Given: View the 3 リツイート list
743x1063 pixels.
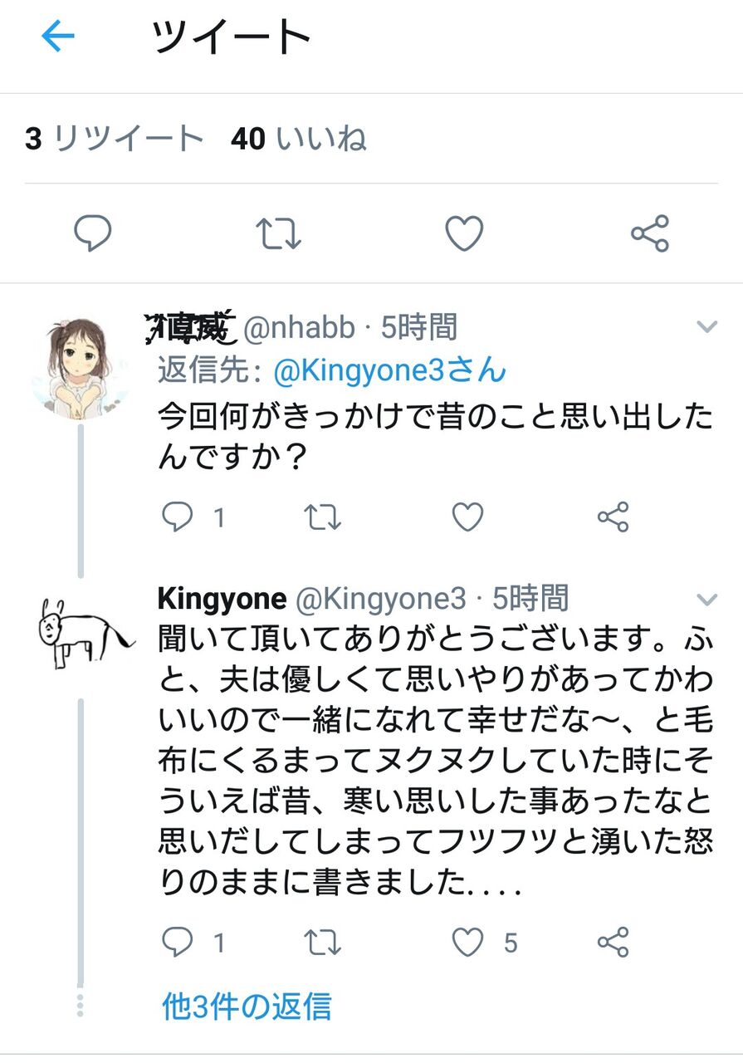Looking at the screenshot, I should (x=114, y=139).
